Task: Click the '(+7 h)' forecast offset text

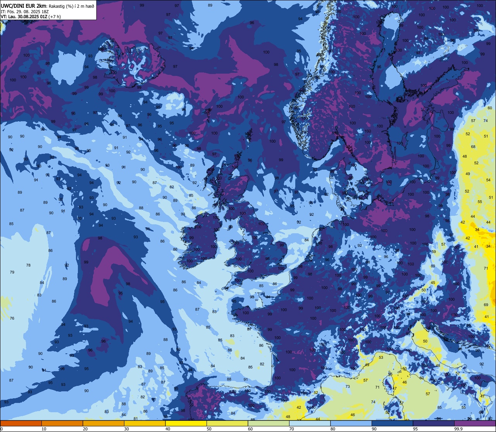Action: point(55,17)
